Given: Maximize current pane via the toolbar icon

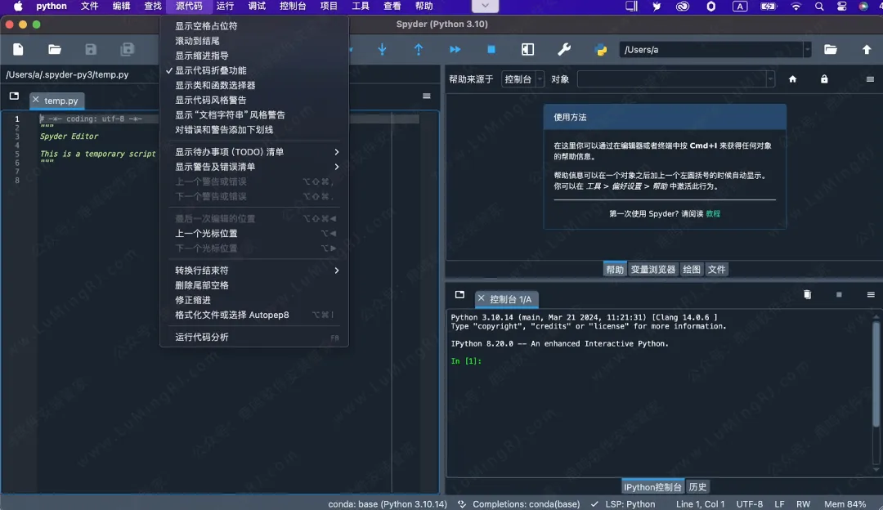Looking at the screenshot, I should [526, 49].
